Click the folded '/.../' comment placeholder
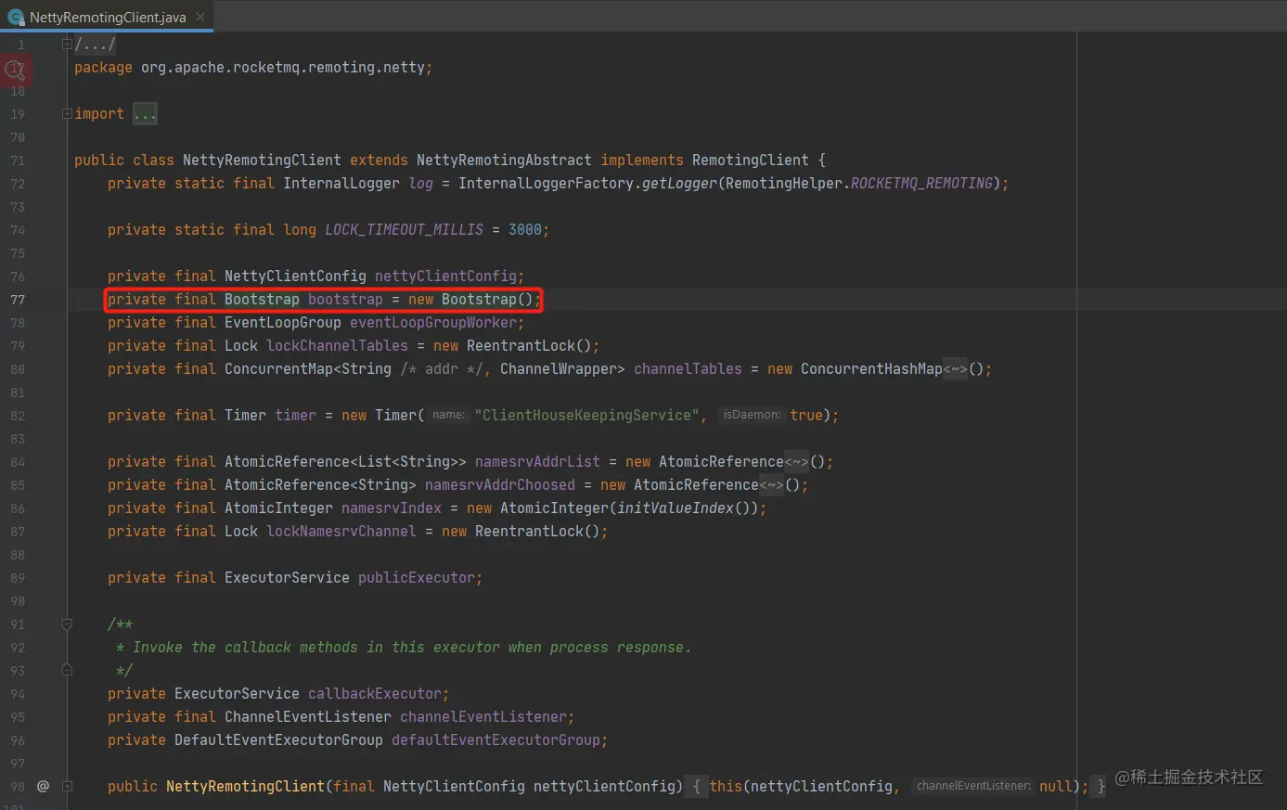This screenshot has height=810, width=1287. click(95, 45)
